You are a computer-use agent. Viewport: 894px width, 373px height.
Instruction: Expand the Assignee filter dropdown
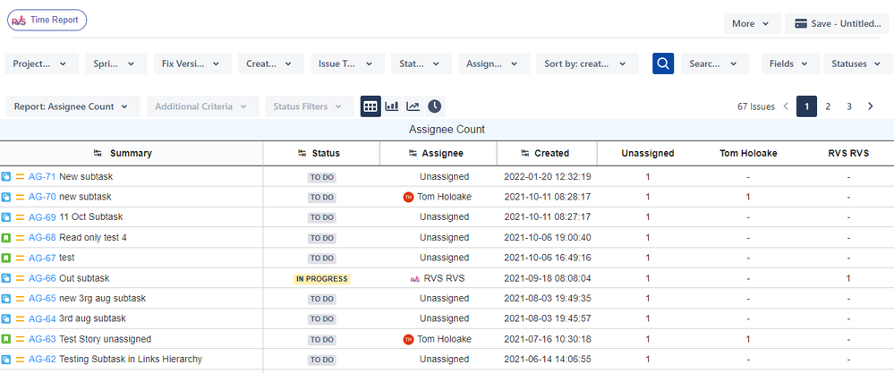(494, 64)
